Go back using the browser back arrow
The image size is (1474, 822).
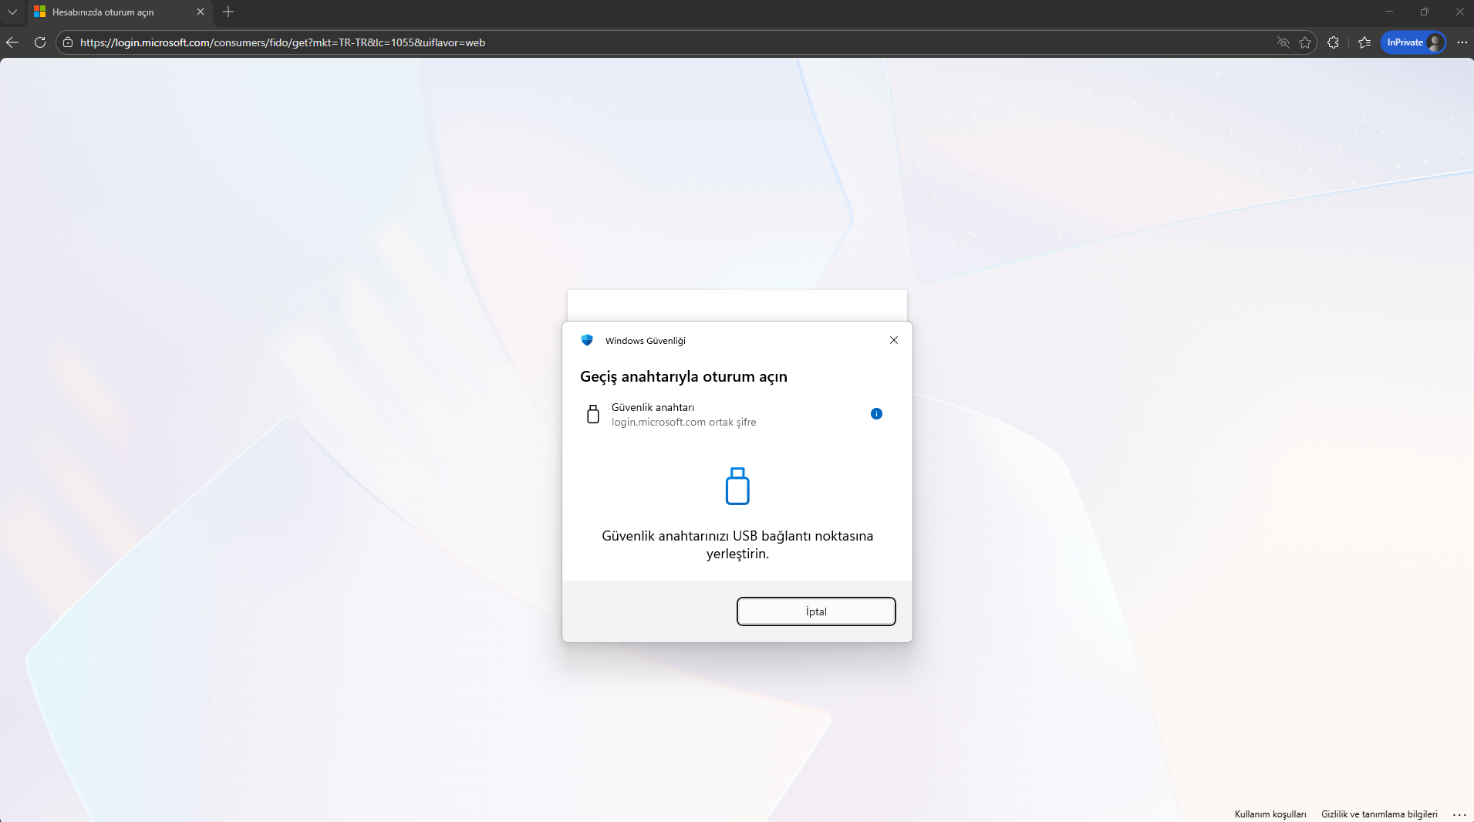coord(12,42)
